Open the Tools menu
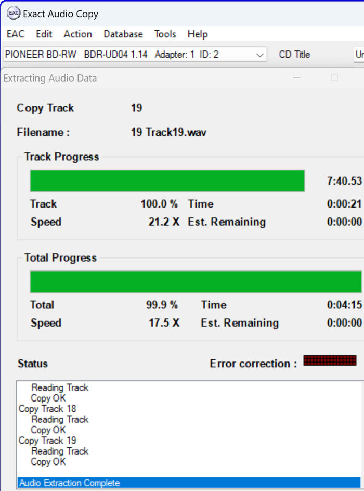The image size is (364, 491). pyautogui.click(x=165, y=34)
